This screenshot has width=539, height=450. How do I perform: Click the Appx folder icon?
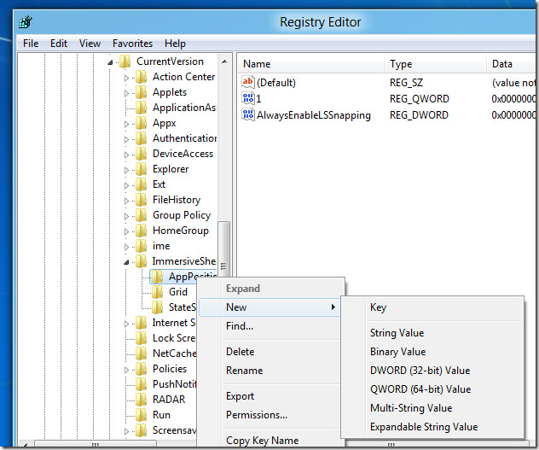click(x=141, y=123)
